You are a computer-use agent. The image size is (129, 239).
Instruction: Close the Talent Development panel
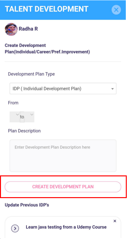(116, 10)
